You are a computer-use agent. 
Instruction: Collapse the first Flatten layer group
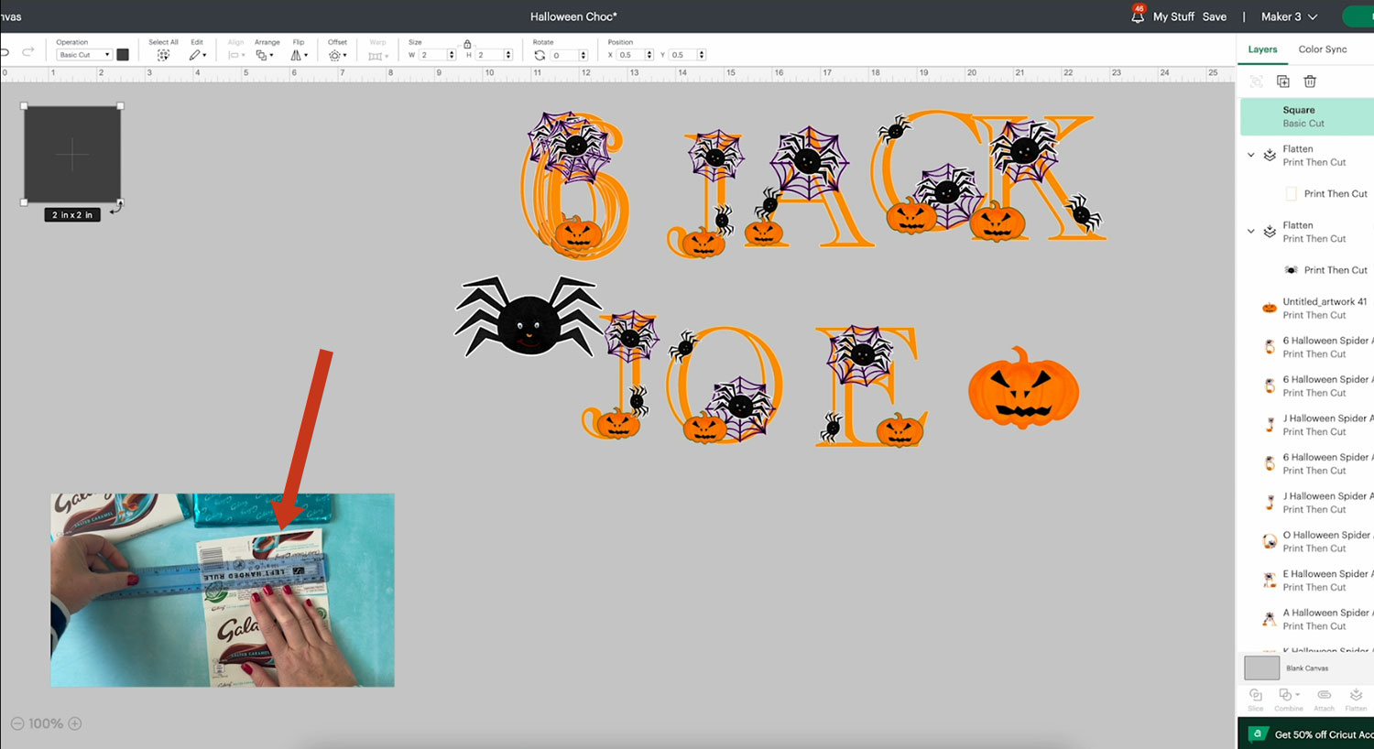(1251, 155)
